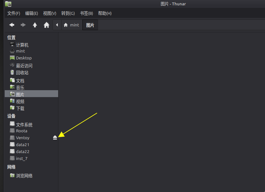Select the mint path bar button
The width and height of the screenshot is (265, 192).
[x=72, y=25]
